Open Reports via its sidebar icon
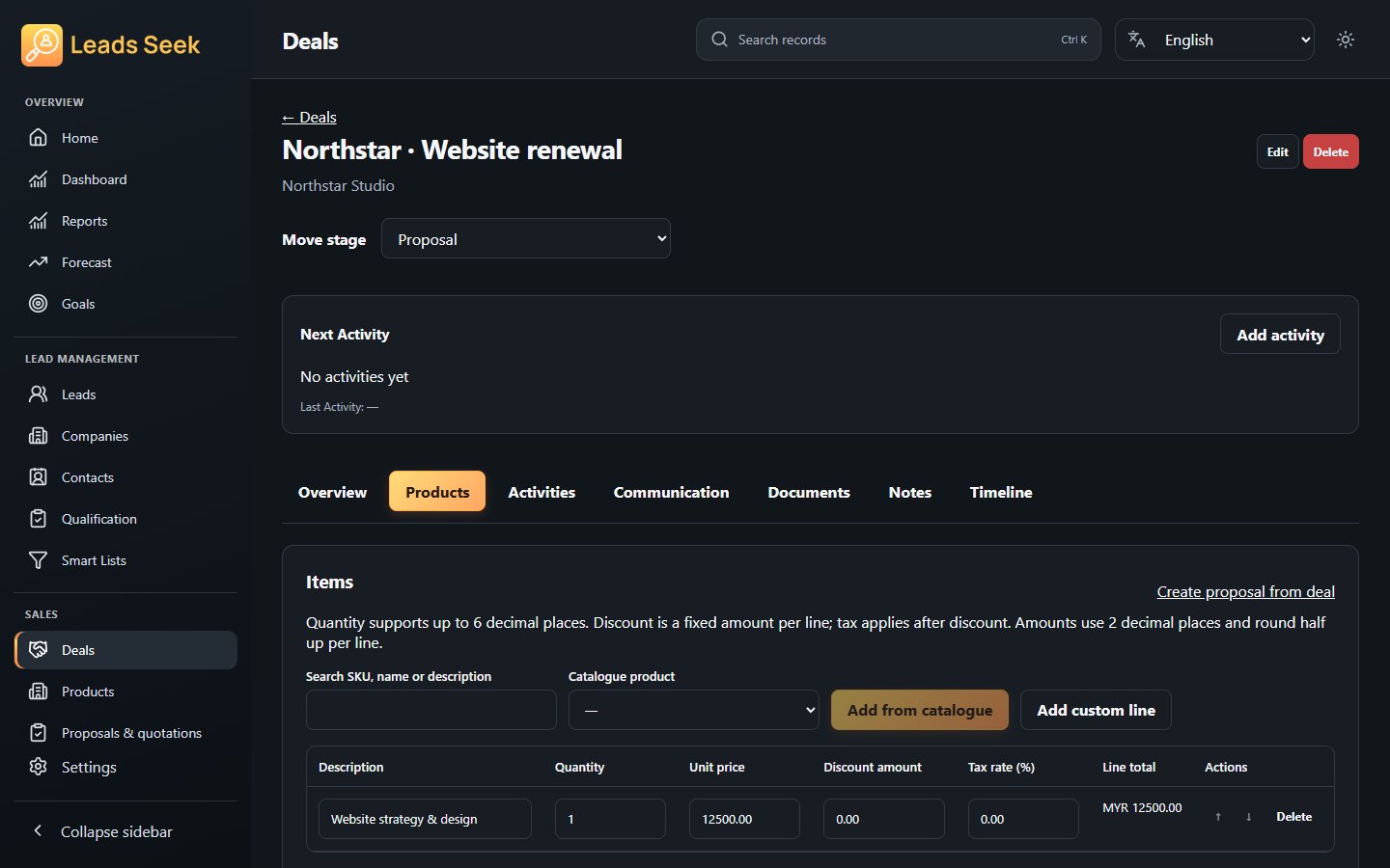 tap(38, 221)
